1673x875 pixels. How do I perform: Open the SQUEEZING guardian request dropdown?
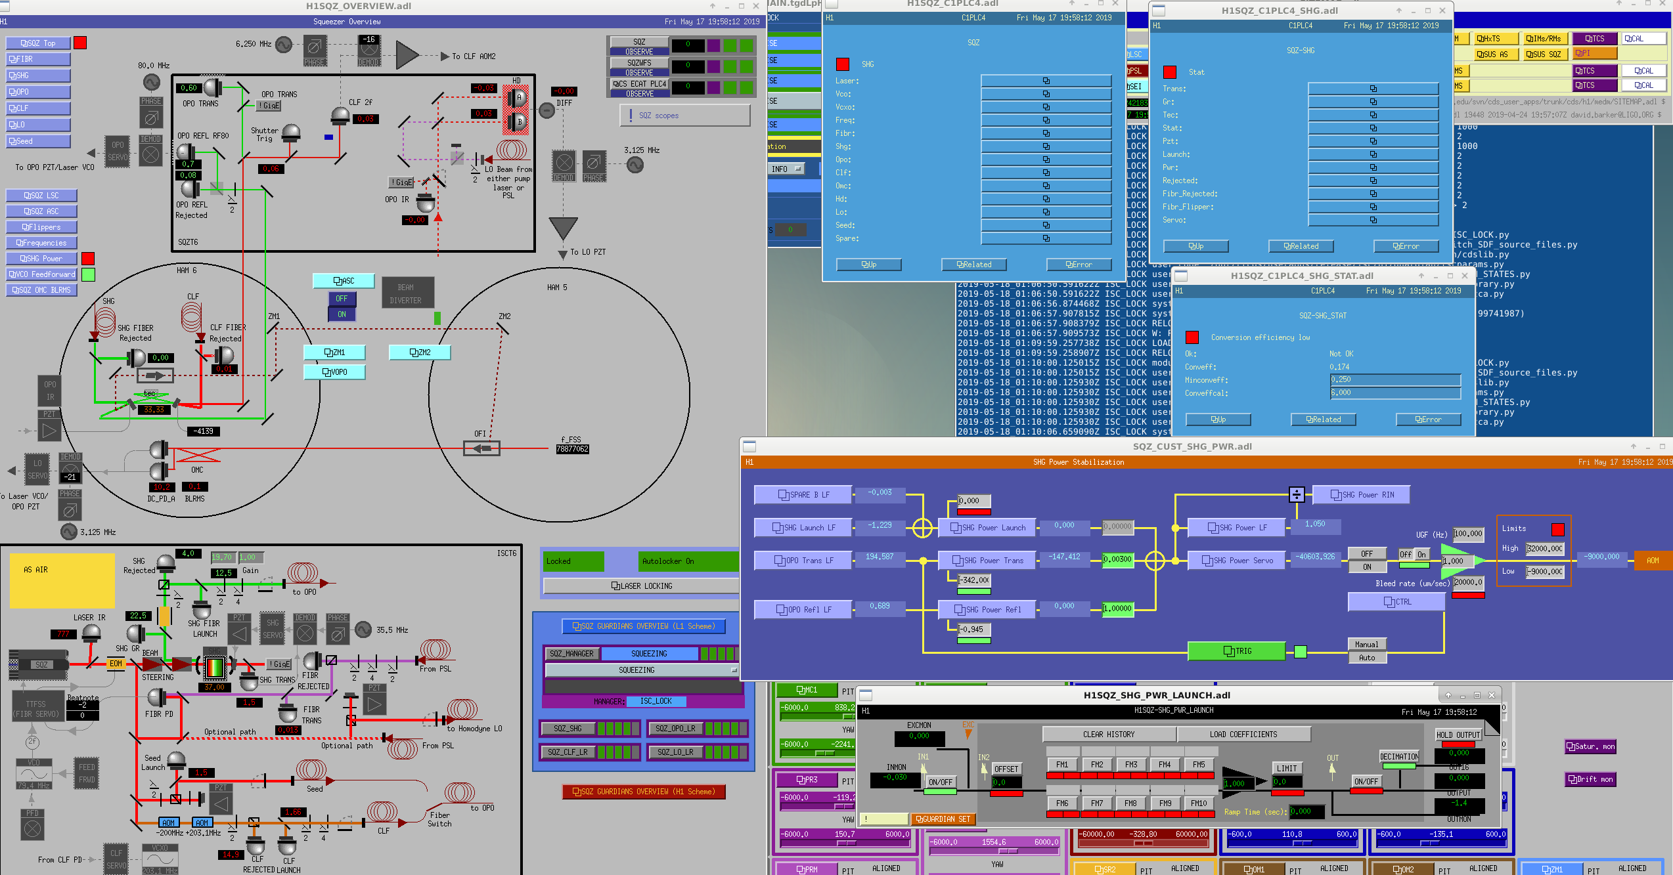point(642,670)
